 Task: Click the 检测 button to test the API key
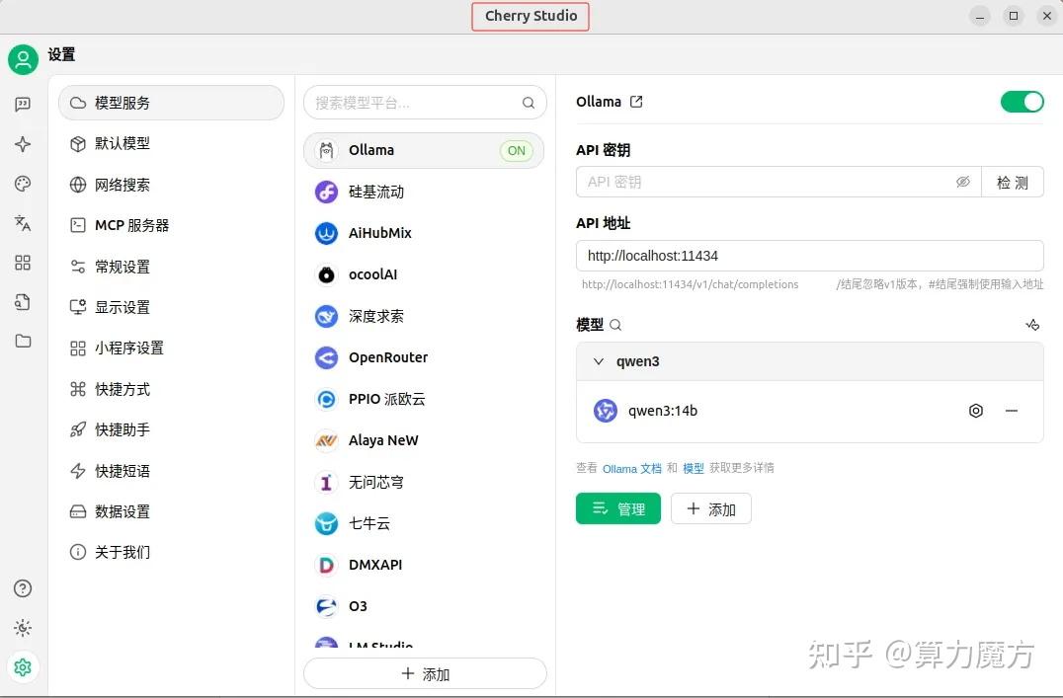point(1013,182)
